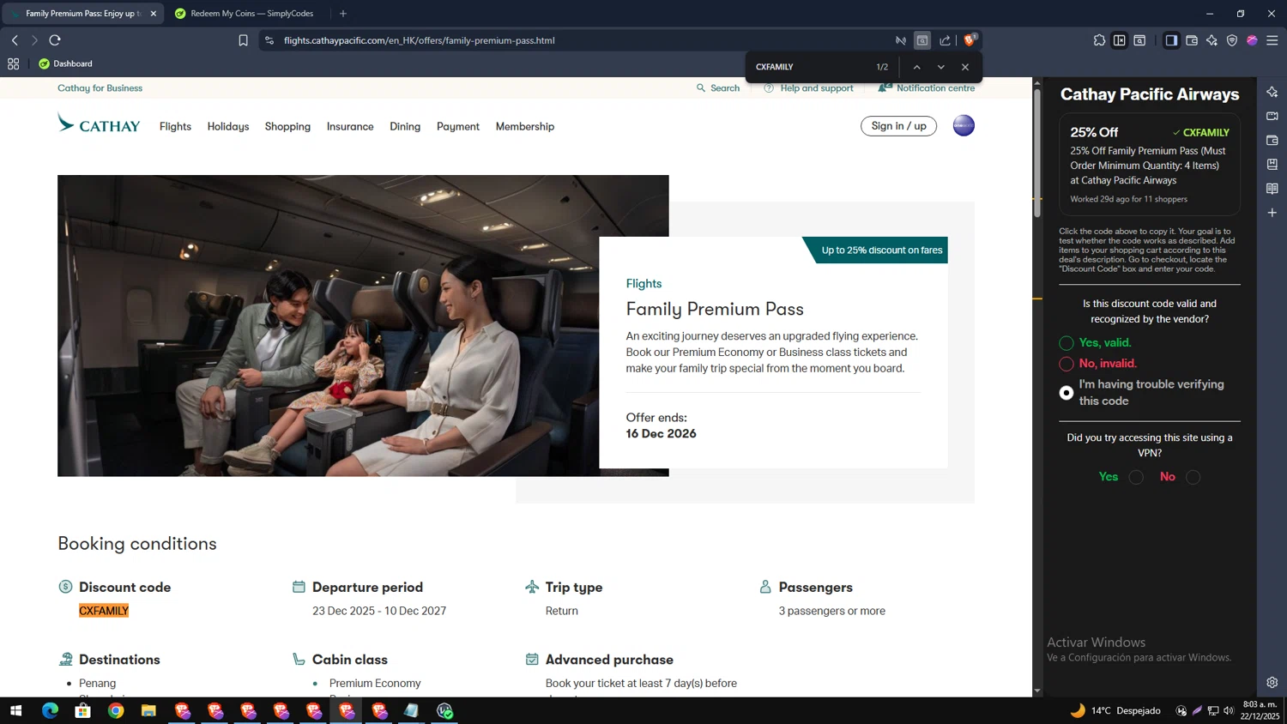Open Help and support link
Viewport: 1287px width, 724px height.
(808, 88)
